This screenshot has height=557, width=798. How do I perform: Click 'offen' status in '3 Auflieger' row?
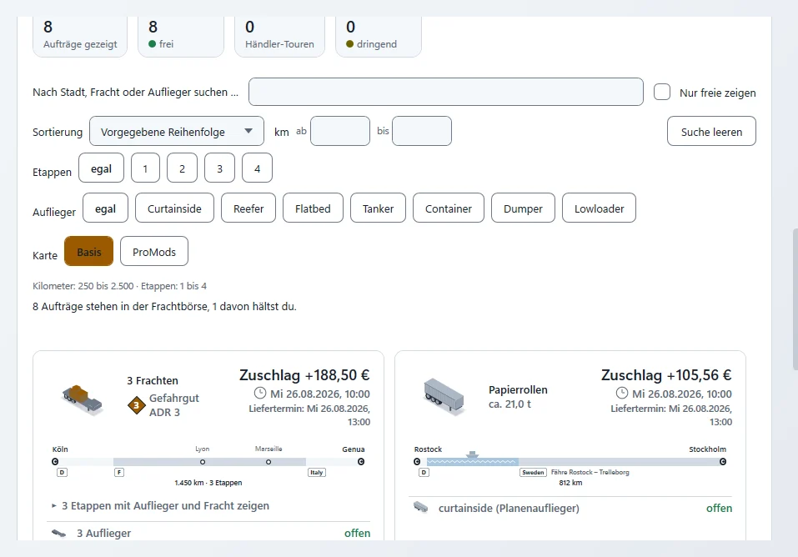point(357,533)
